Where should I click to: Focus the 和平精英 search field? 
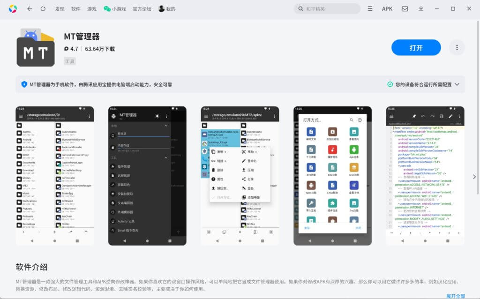coord(327,9)
